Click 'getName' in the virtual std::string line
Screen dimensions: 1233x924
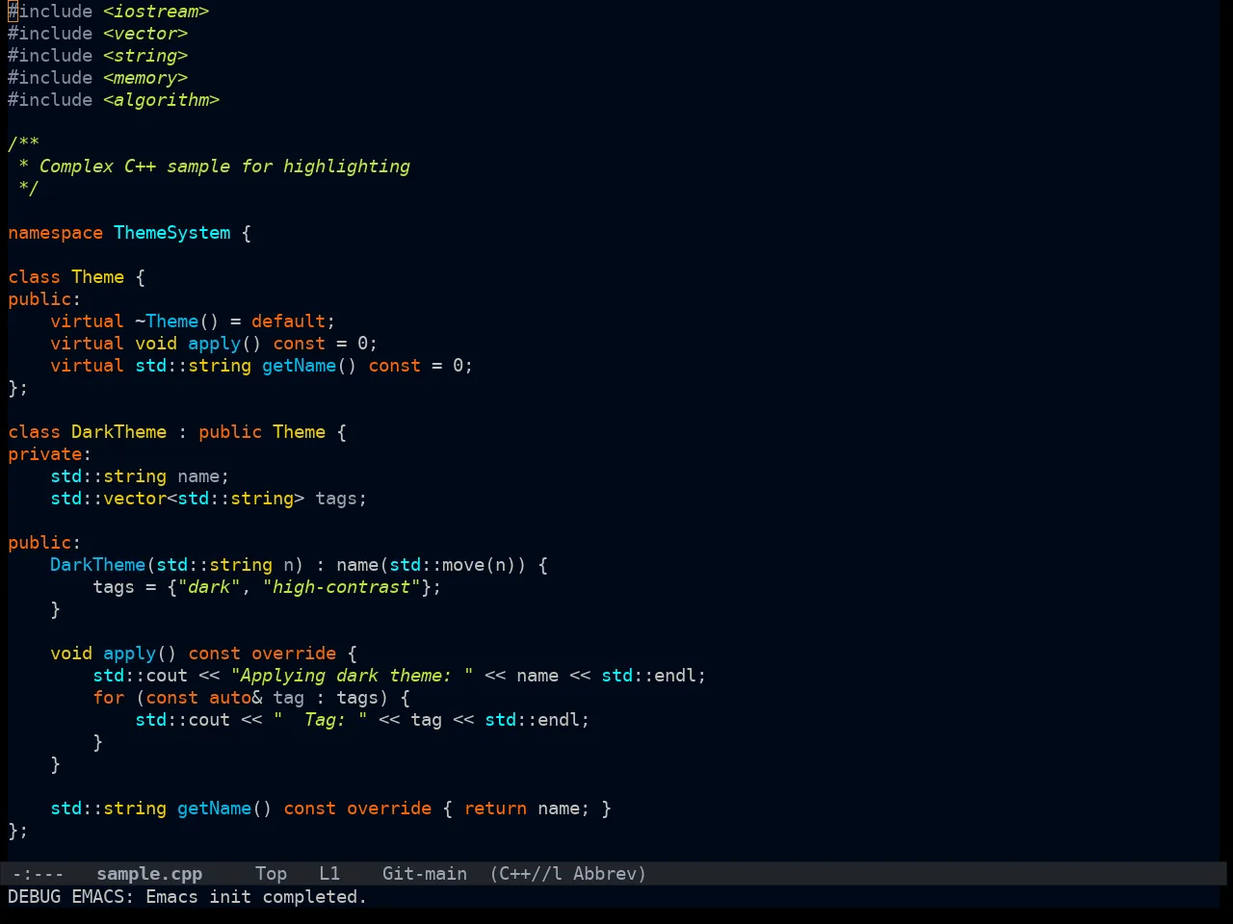pos(299,366)
